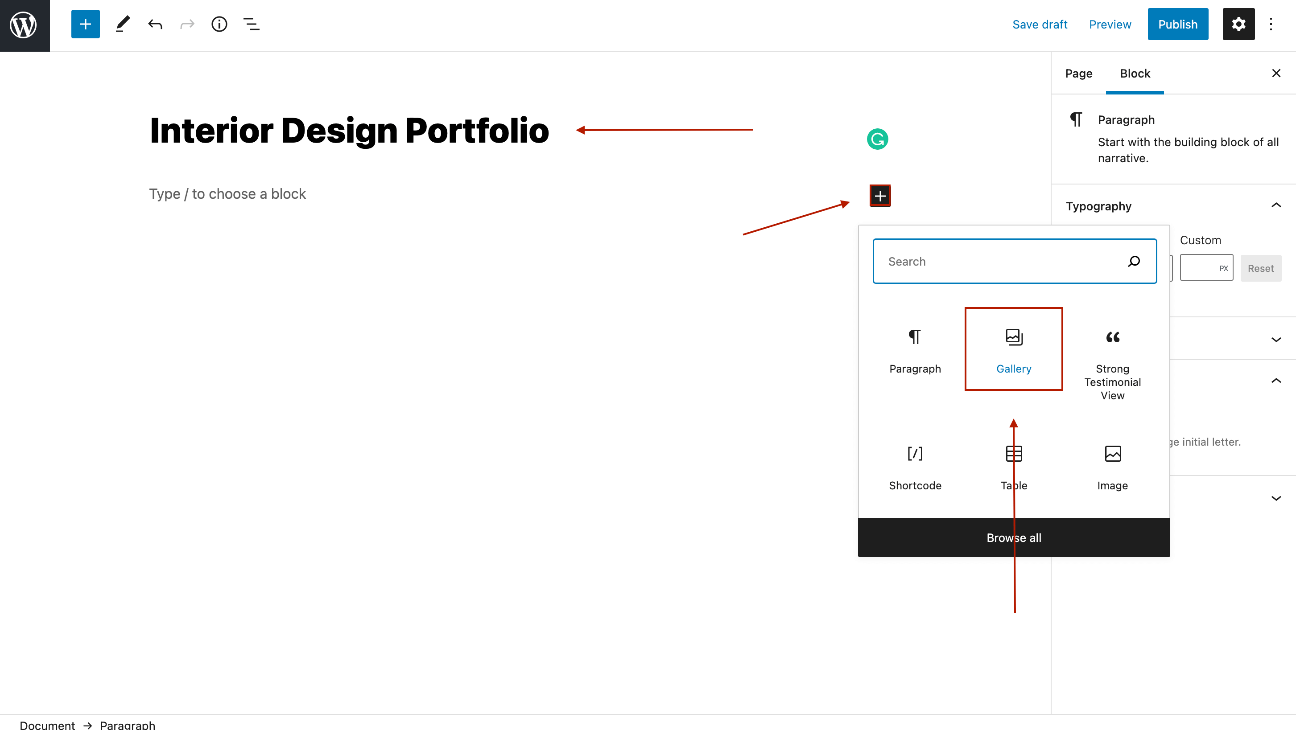Click the Strong Testimonial View icon
The image size is (1296, 730).
1113,337
